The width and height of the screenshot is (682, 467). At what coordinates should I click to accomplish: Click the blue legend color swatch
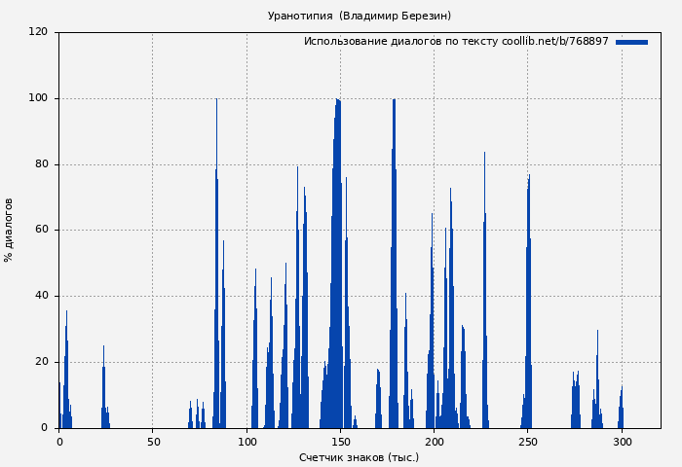coord(631,42)
